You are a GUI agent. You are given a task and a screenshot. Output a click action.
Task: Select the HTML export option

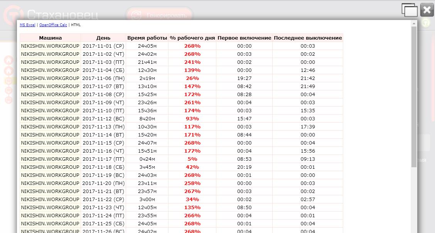click(x=76, y=25)
